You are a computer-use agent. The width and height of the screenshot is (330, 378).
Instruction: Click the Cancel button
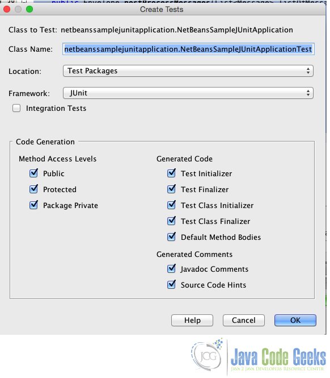click(x=244, y=320)
